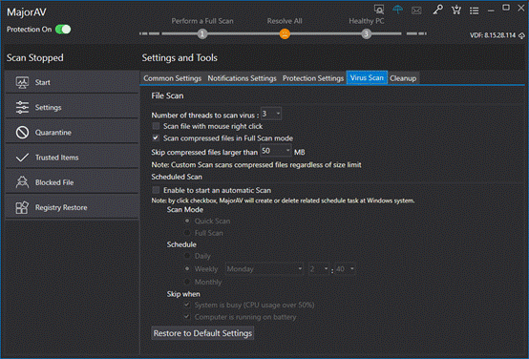Screen dimensions: 529x359
Task: Switch to the Common Settings tab
Action: [x=173, y=78]
